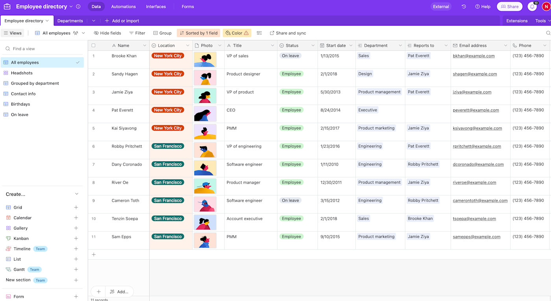Viewport: 551px width, 301px height.
Task: Open user avatar N account menu
Action: click(x=546, y=7)
